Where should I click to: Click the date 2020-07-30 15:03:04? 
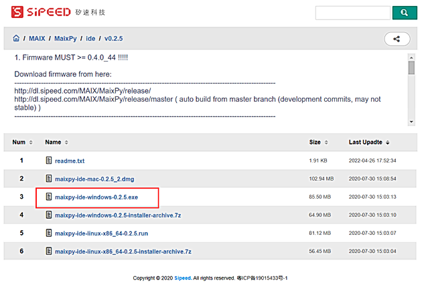click(x=372, y=252)
